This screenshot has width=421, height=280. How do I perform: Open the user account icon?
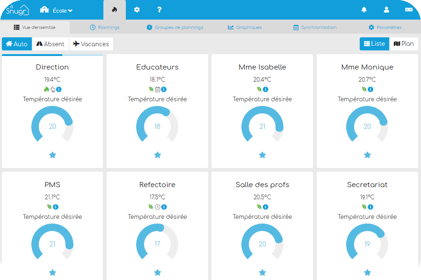coord(386,10)
